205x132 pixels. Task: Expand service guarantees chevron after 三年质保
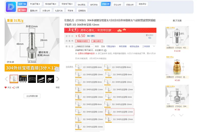pyautogui.click(x=154, y=46)
